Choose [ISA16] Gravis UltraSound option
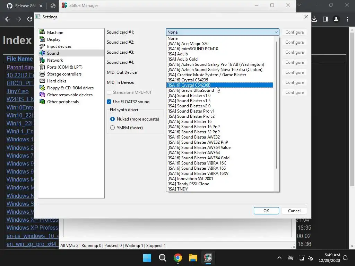This screenshot has width=355, height=266. point(219,90)
